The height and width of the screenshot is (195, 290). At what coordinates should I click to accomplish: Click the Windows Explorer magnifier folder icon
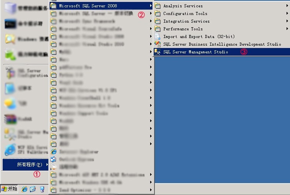[x=10, y=39]
